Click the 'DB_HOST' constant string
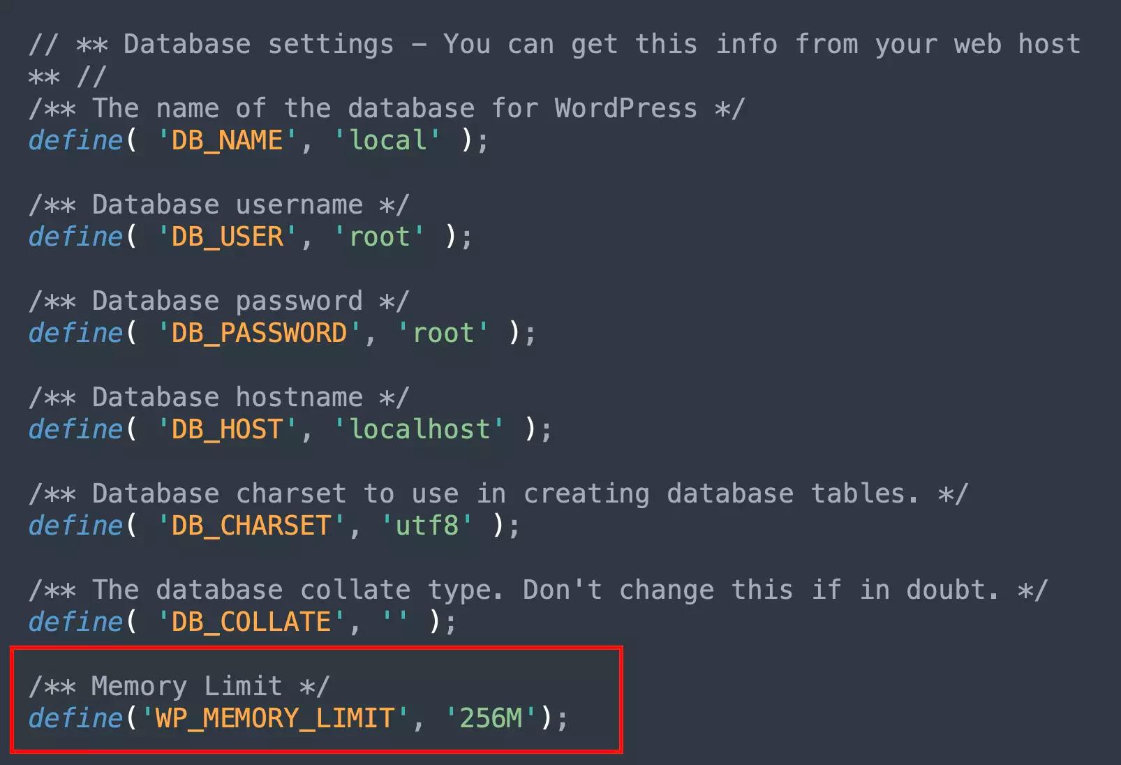This screenshot has height=765, width=1121. 228,429
